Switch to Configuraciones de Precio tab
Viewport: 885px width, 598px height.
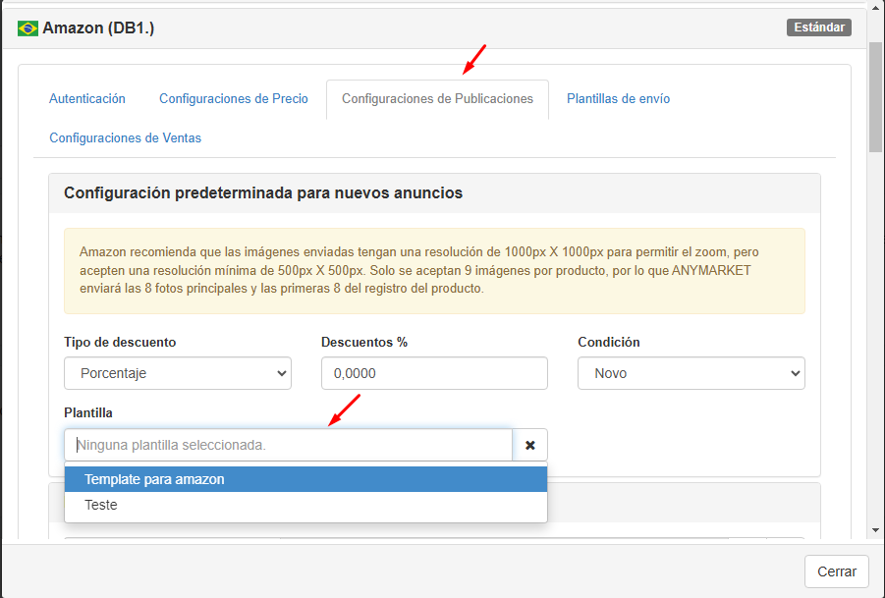pyautogui.click(x=234, y=99)
